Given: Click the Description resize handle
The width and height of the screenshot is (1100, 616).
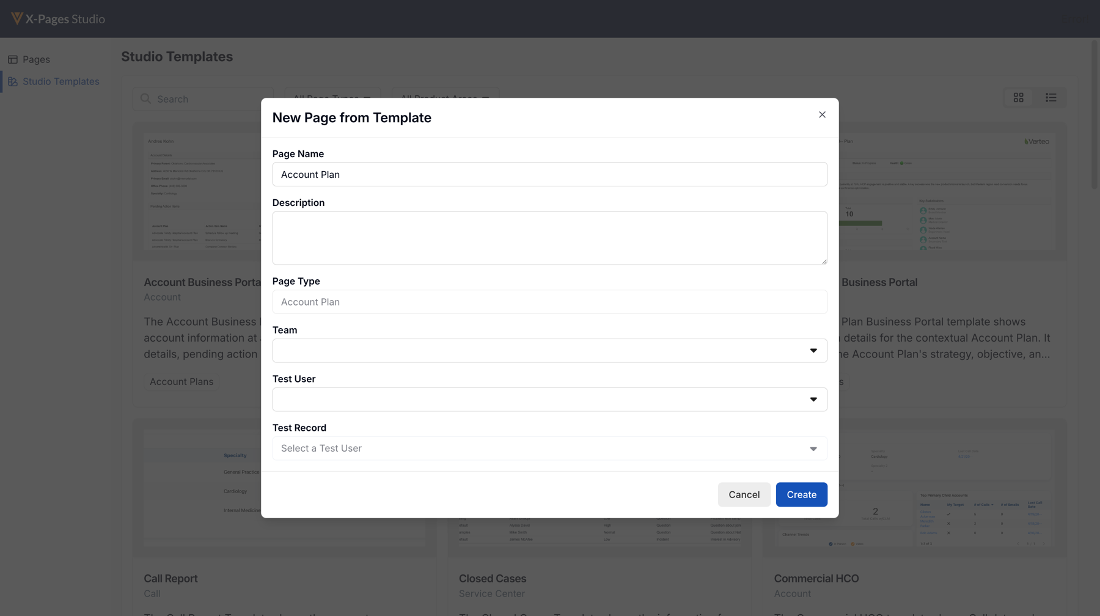Looking at the screenshot, I should coord(824,262).
